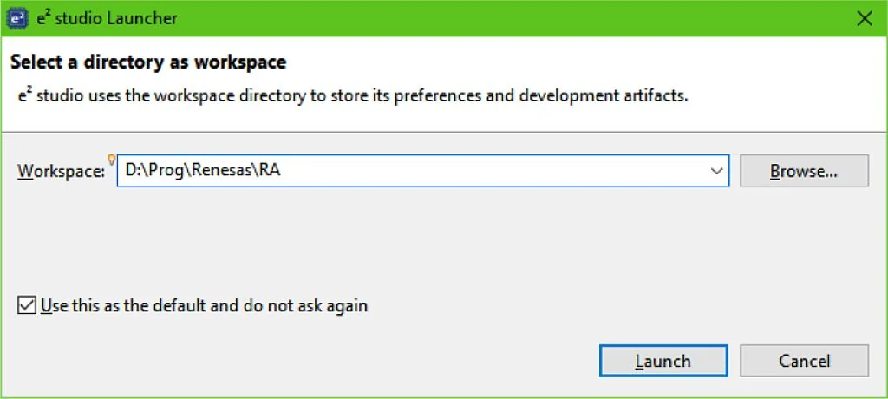Image resolution: width=888 pixels, height=399 pixels.
Task: Click the 'e² studio Launcher' title text
Action: pos(108,18)
